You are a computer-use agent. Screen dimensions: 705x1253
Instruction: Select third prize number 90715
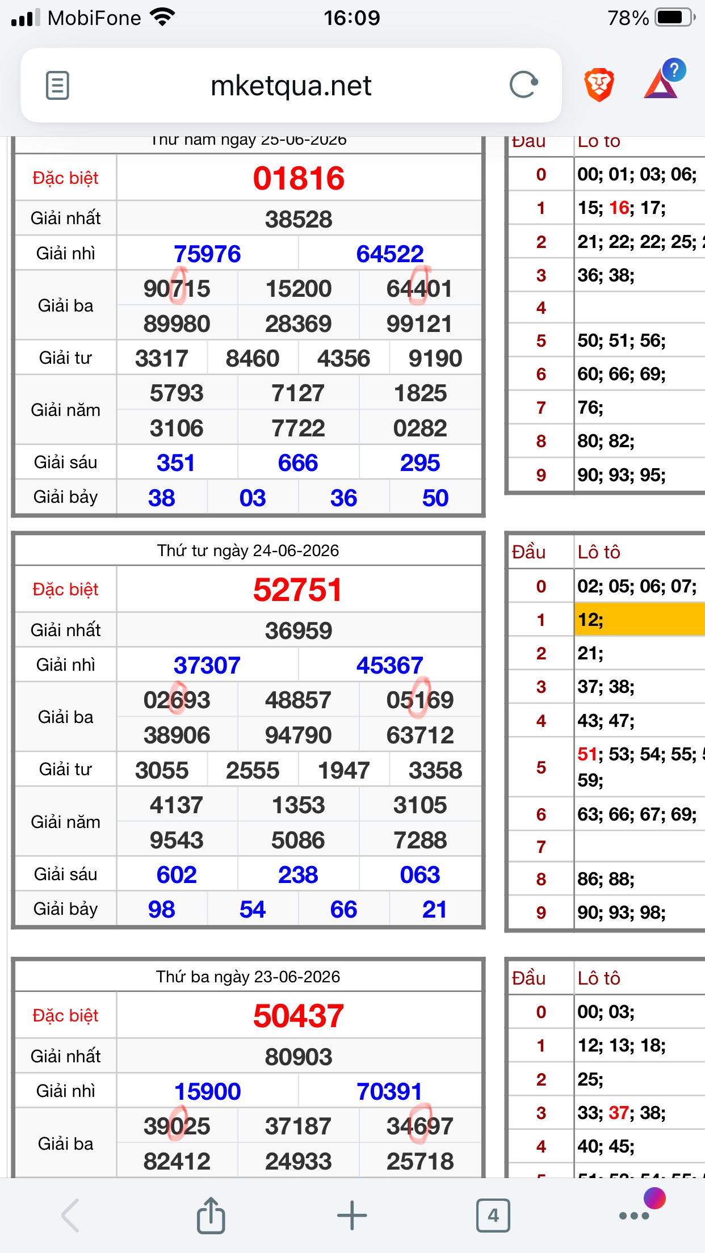click(177, 288)
